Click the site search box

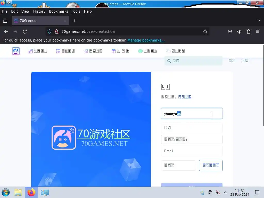tap(193, 61)
